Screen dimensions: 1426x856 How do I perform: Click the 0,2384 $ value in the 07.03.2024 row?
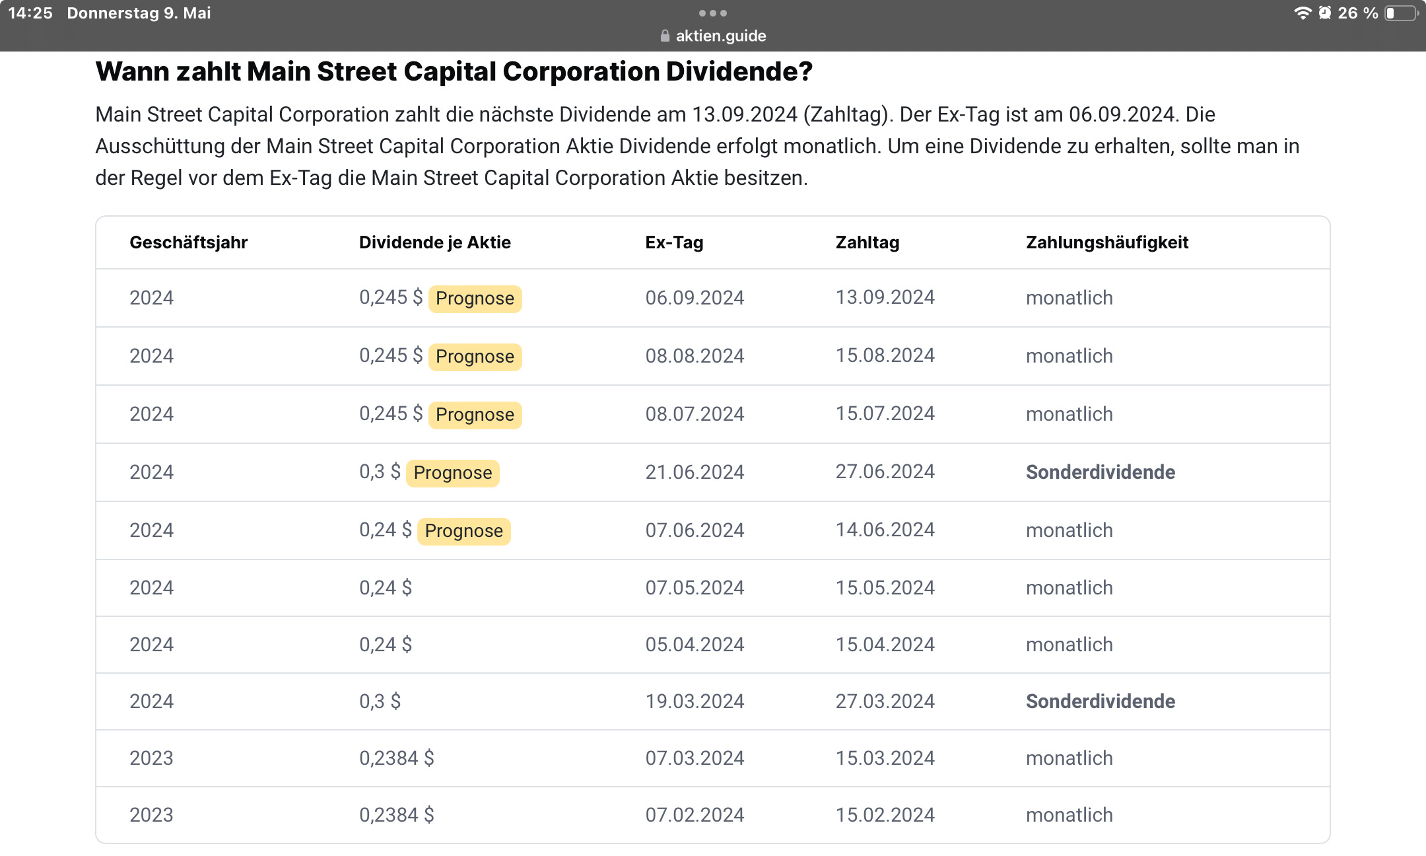[x=397, y=758]
